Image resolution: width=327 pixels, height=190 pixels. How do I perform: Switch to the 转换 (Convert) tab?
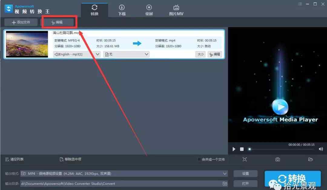94,10
